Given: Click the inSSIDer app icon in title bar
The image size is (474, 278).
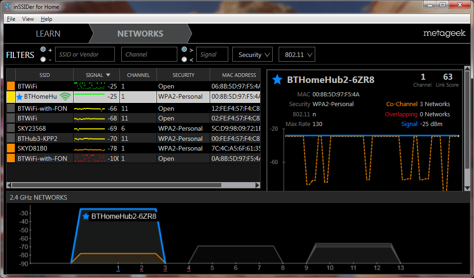Looking at the screenshot, I should pos(7,6).
